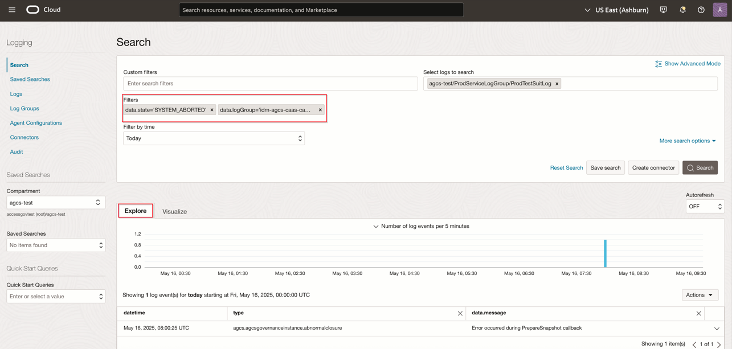Click the Create connector button
This screenshot has width=732, height=349.
point(653,167)
